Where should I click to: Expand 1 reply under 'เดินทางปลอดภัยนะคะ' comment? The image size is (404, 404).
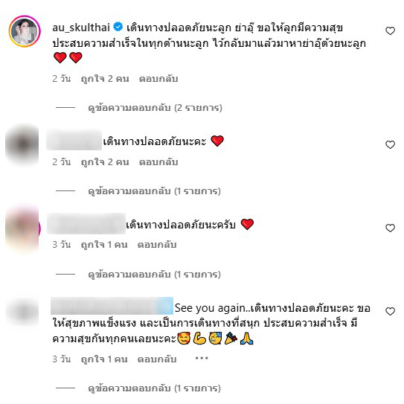[154, 191]
